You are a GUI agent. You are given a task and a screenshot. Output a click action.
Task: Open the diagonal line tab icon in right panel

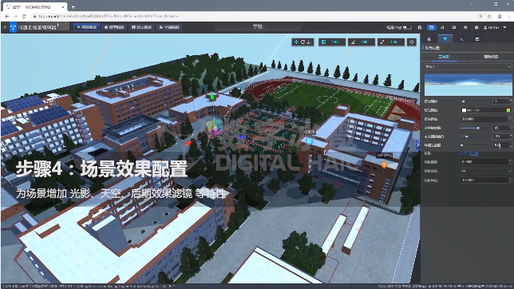click(x=461, y=39)
